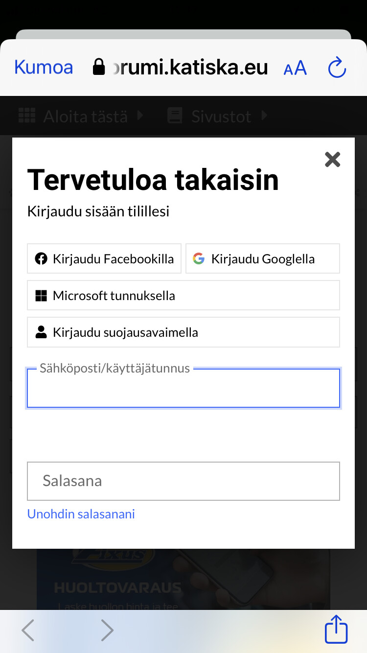Tap the Google logo icon
Viewport: 367px width, 653px height.
click(198, 258)
